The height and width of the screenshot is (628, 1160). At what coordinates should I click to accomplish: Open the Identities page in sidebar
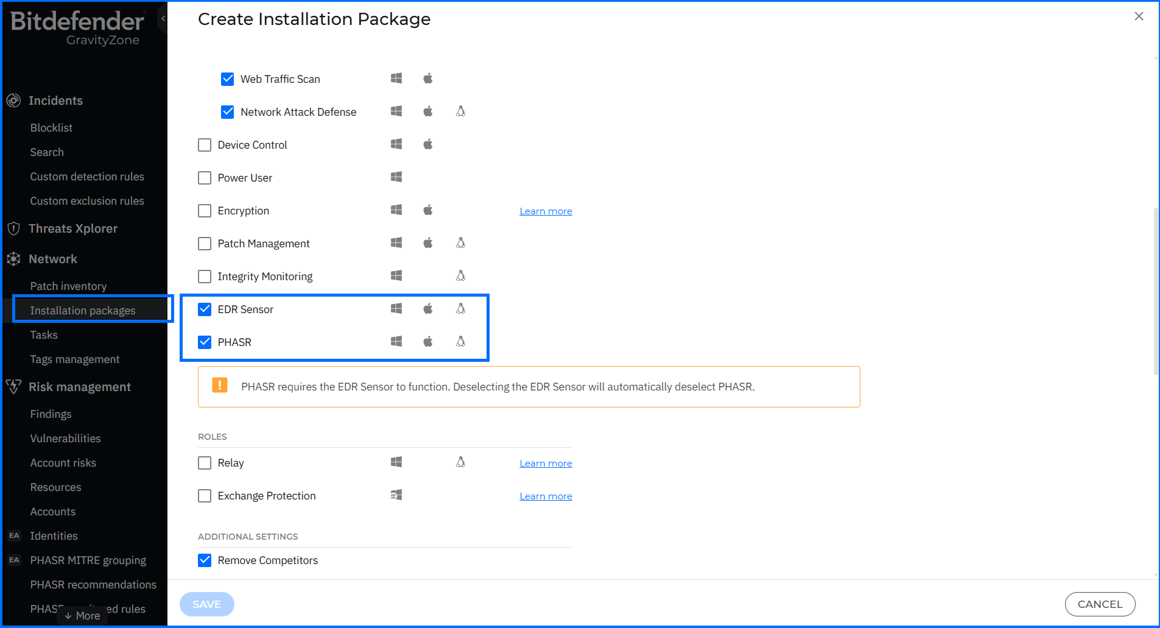[x=54, y=536]
